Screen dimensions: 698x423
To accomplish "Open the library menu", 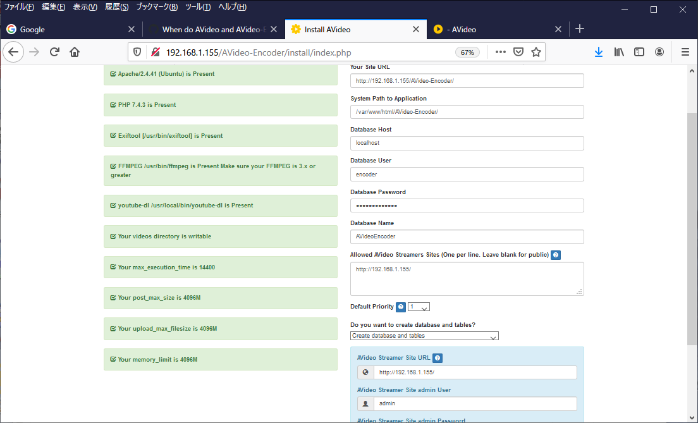I will (619, 52).
